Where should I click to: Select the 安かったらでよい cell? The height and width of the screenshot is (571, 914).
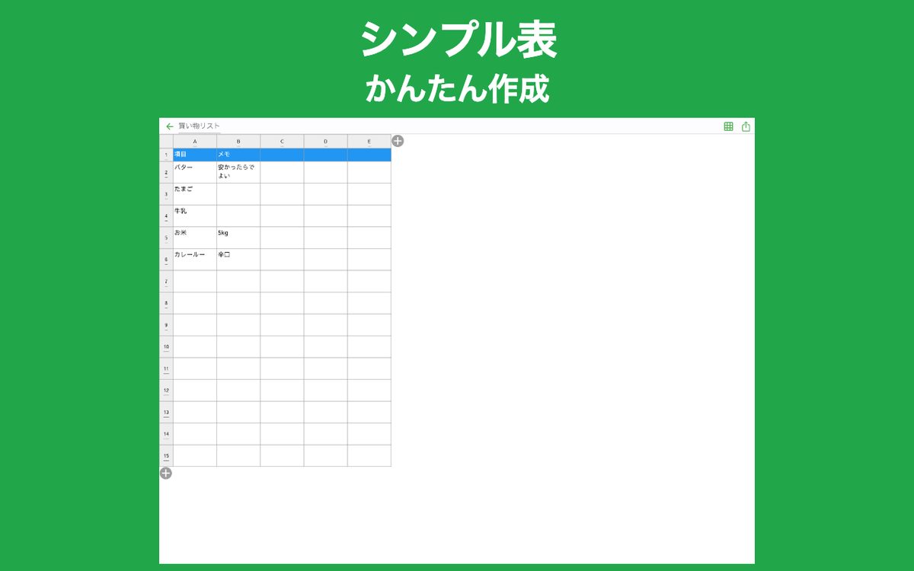(x=238, y=173)
